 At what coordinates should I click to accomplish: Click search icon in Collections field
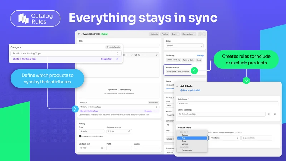[168, 125]
